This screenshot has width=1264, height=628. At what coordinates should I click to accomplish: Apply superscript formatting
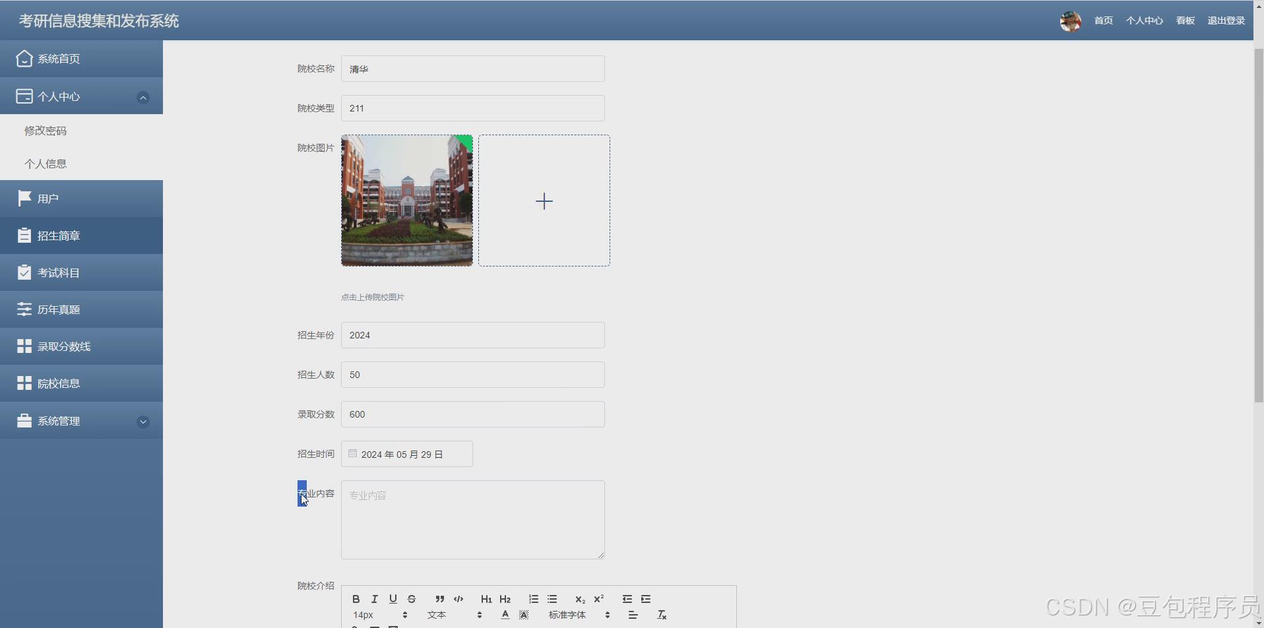[x=599, y=599]
